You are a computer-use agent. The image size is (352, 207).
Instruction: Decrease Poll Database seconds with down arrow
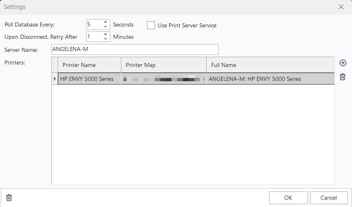106,27
